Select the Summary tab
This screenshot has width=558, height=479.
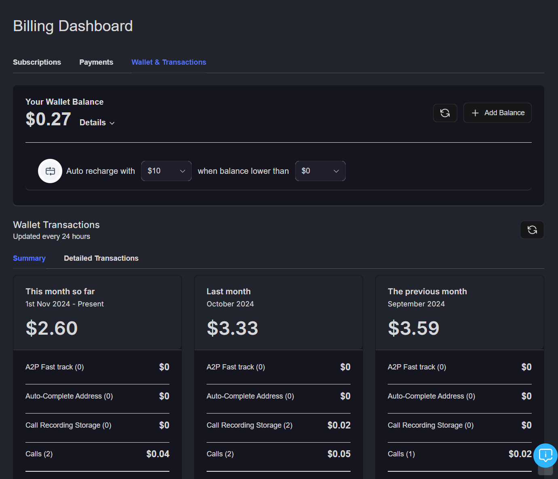[x=29, y=258]
